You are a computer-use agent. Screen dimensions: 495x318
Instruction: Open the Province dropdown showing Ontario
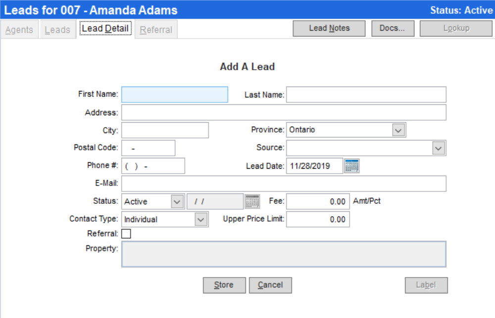[x=399, y=130]
